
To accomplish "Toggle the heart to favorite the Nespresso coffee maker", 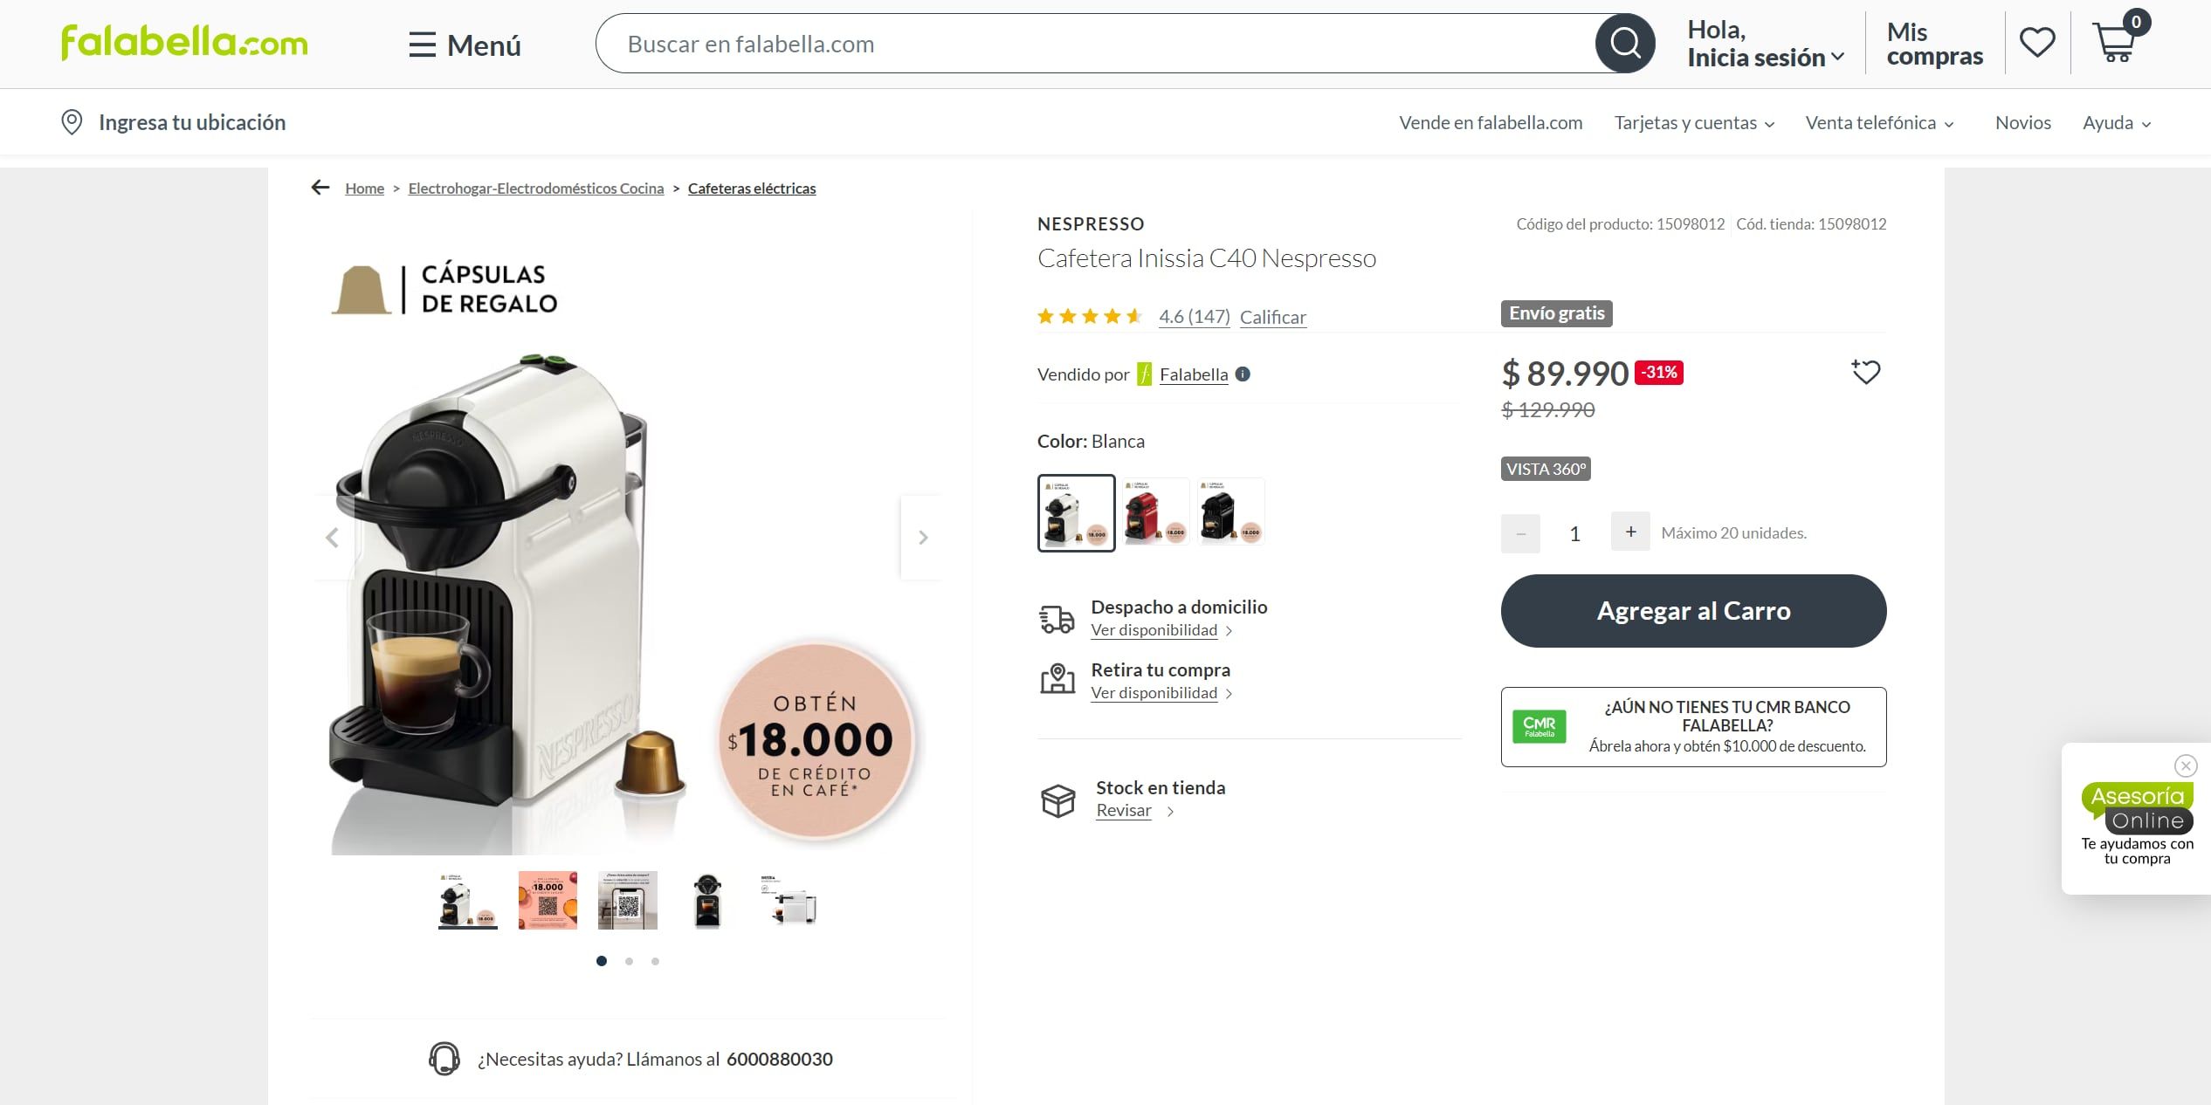I will click(x=1866, y=371).
